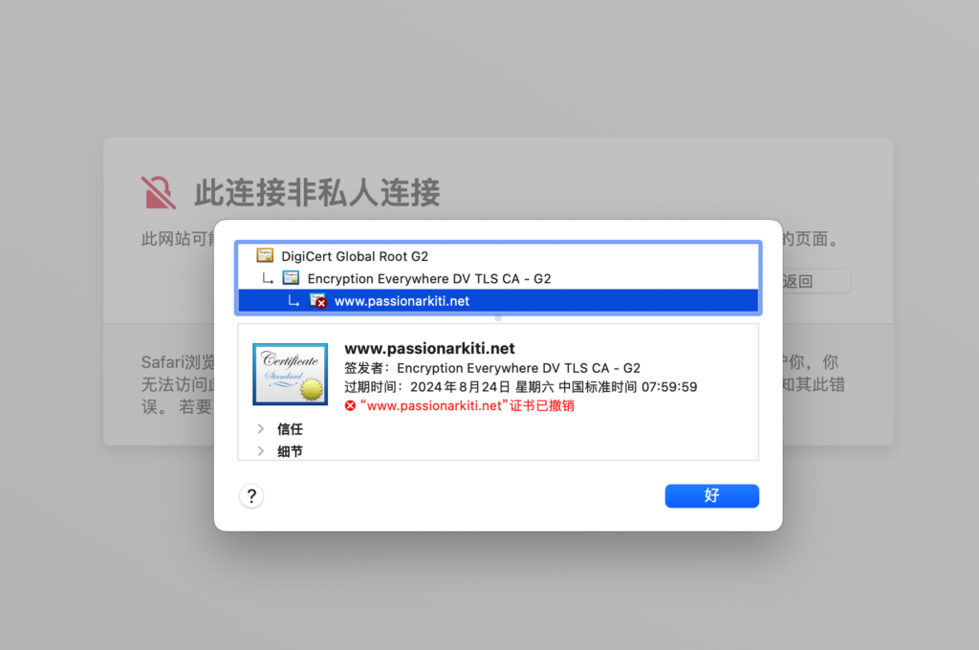Click the 信任 section label

290,429
